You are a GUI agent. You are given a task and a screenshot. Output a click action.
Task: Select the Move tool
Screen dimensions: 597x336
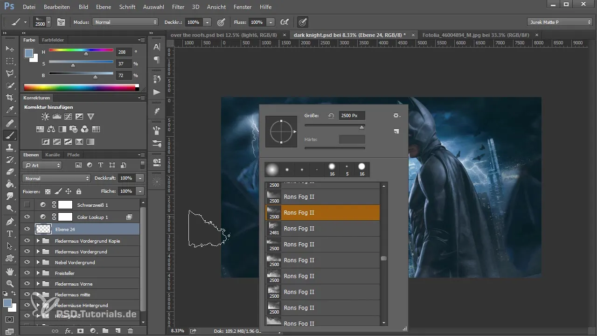(x=10, y=49)
